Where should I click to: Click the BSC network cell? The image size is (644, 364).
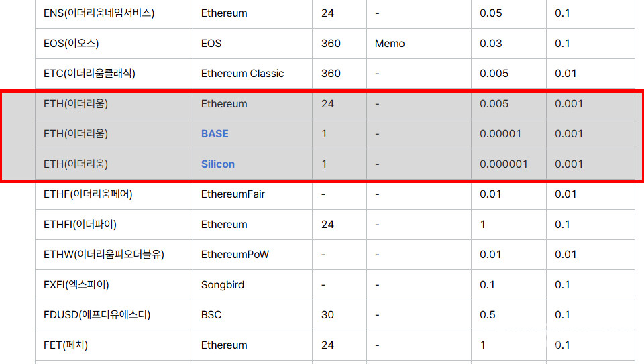click(211, 315)
